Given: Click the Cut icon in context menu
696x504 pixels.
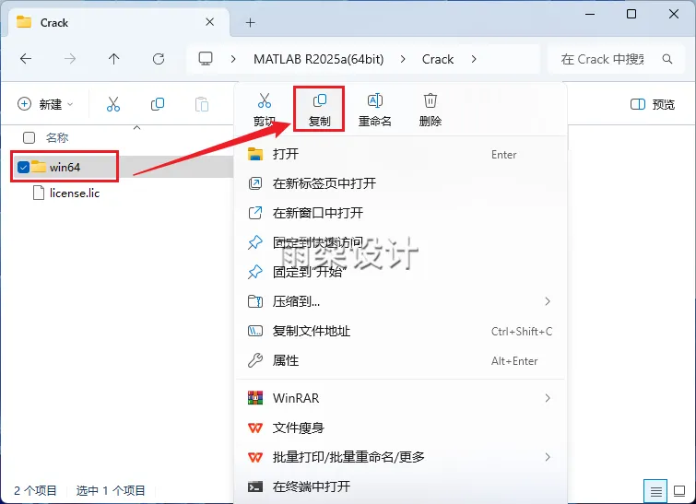Looking at the screenshot, I should (265, 100).
